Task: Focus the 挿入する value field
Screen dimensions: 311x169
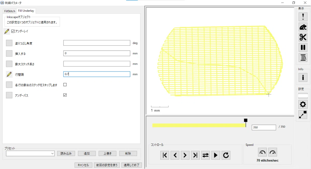Action: click(x=97, y=53)
